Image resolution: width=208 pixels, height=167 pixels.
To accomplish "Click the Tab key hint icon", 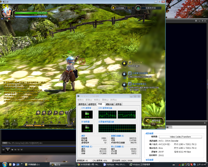I will point(7,122).
